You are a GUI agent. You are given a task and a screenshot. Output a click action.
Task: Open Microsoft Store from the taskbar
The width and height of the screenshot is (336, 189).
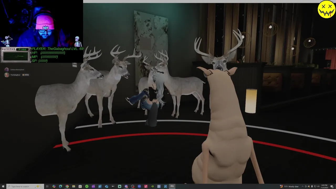tap(80, 186)
